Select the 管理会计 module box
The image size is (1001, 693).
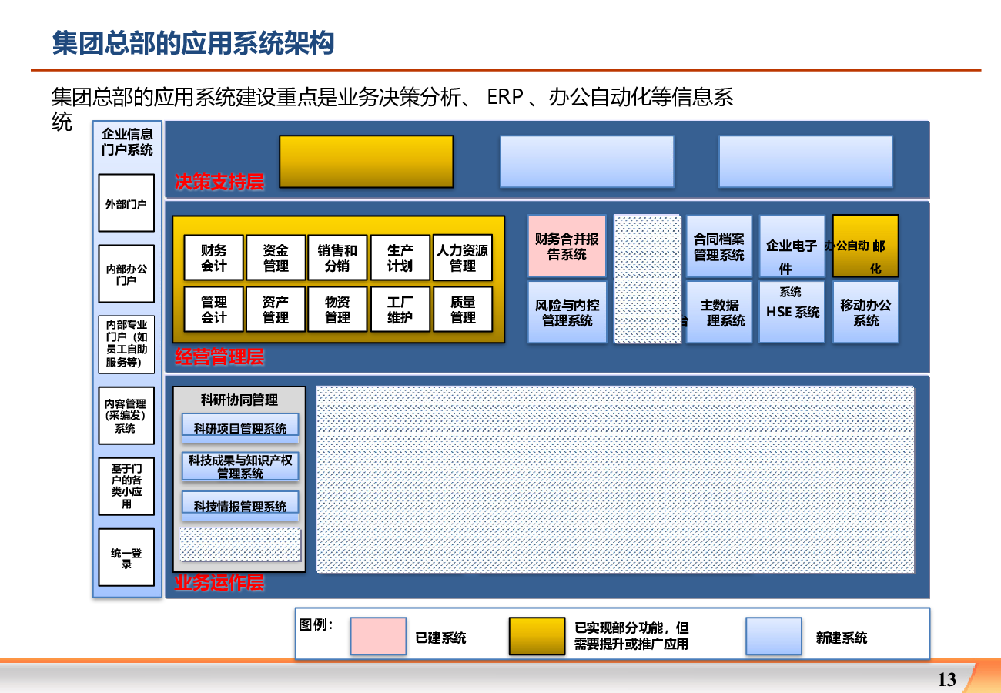coord(214,310)
